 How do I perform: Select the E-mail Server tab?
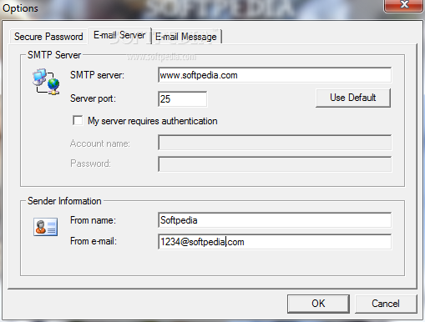tap(119, 35)
